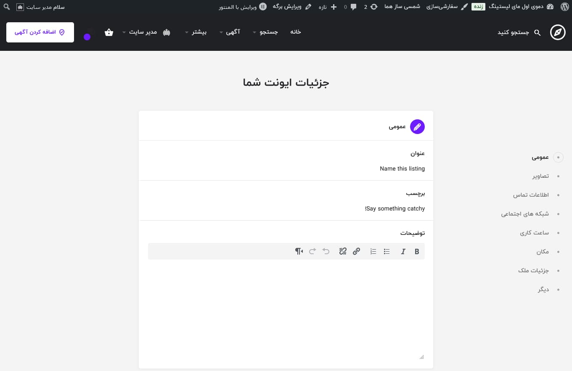572x371 pixels.
Task: Open the site dashboard icon in admin bar
Action: point(550,7)
